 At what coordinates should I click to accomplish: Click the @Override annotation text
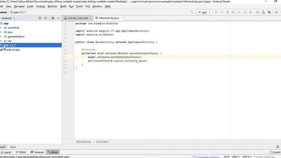pyautogui.click(x=89, y=50)
